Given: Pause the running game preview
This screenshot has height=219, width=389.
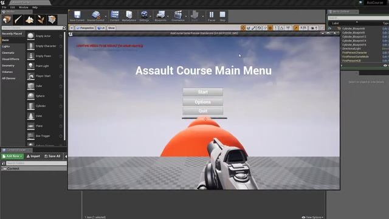Looking at the screenshot, I should (212, 15).
